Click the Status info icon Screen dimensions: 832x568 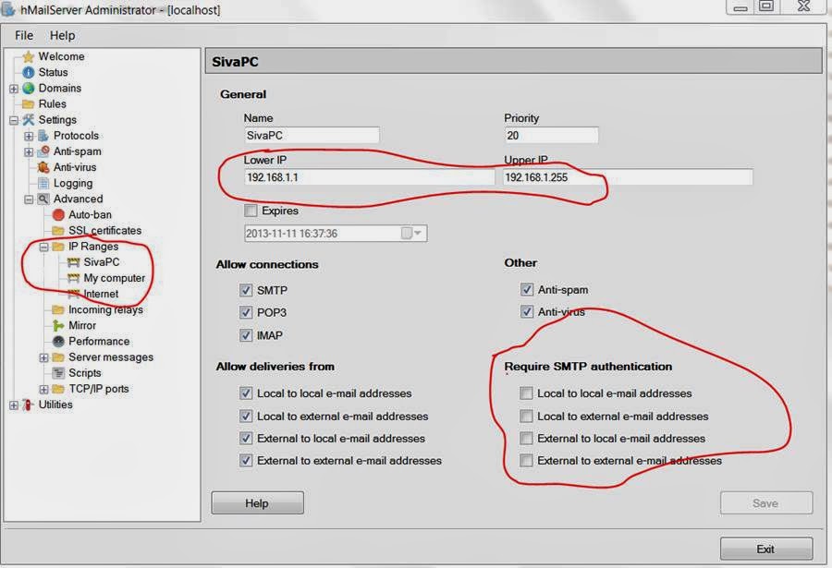point(28,72)
